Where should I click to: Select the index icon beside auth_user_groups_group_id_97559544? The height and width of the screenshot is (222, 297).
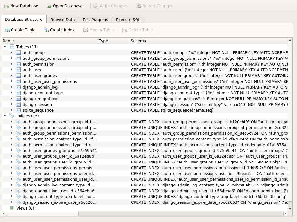(x=18, y=151)
